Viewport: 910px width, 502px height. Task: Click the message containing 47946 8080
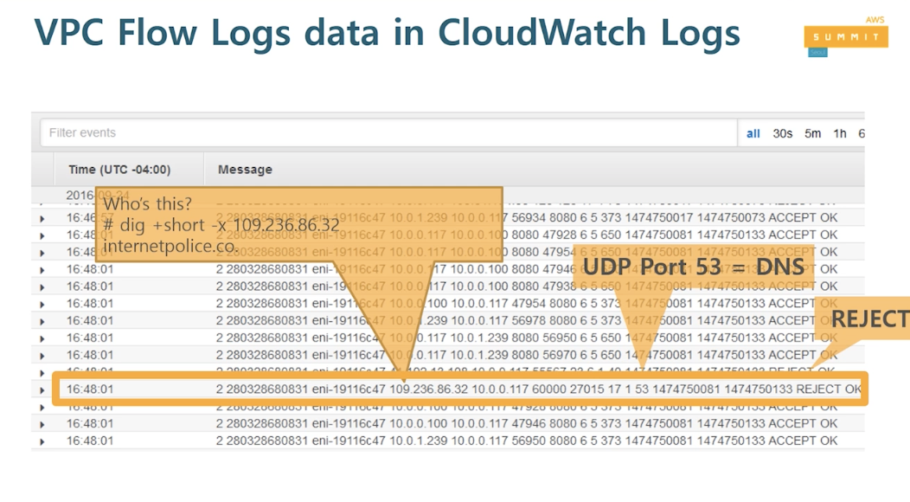pos(527,423)
